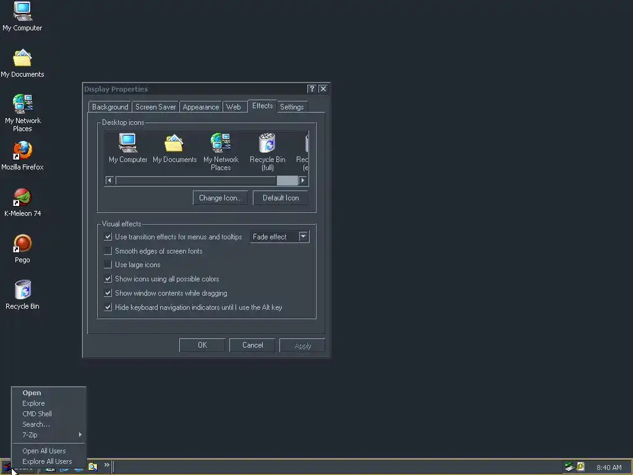Screen dimensions: 633x475
Task: Select the Mozilla Firefox shortcut on desktop
Action: (x=22, y=156)
